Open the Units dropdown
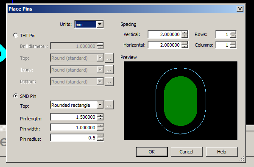The image size is (254, 167). [100, 25]
